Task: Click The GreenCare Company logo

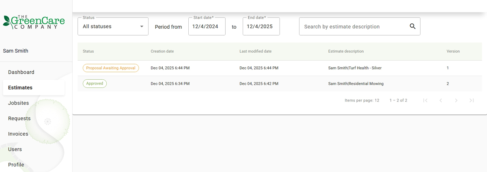Action: [34, 21]
